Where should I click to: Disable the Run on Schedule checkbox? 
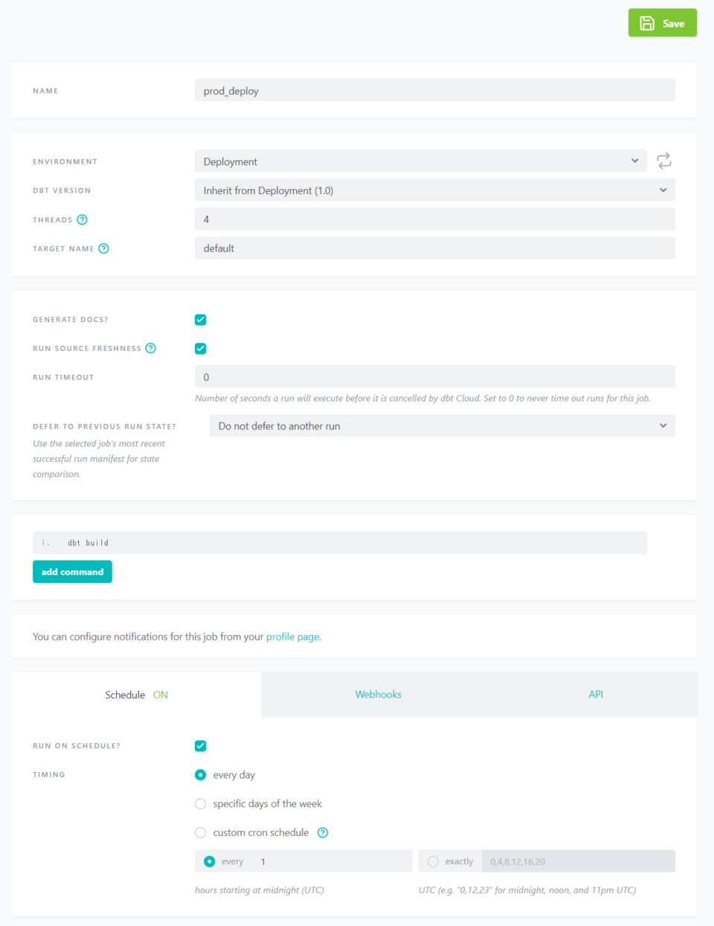(x=201, y=746)
